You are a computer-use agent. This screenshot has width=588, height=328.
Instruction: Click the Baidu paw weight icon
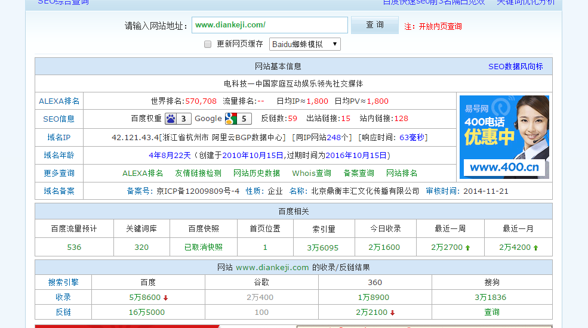point(178,119)
